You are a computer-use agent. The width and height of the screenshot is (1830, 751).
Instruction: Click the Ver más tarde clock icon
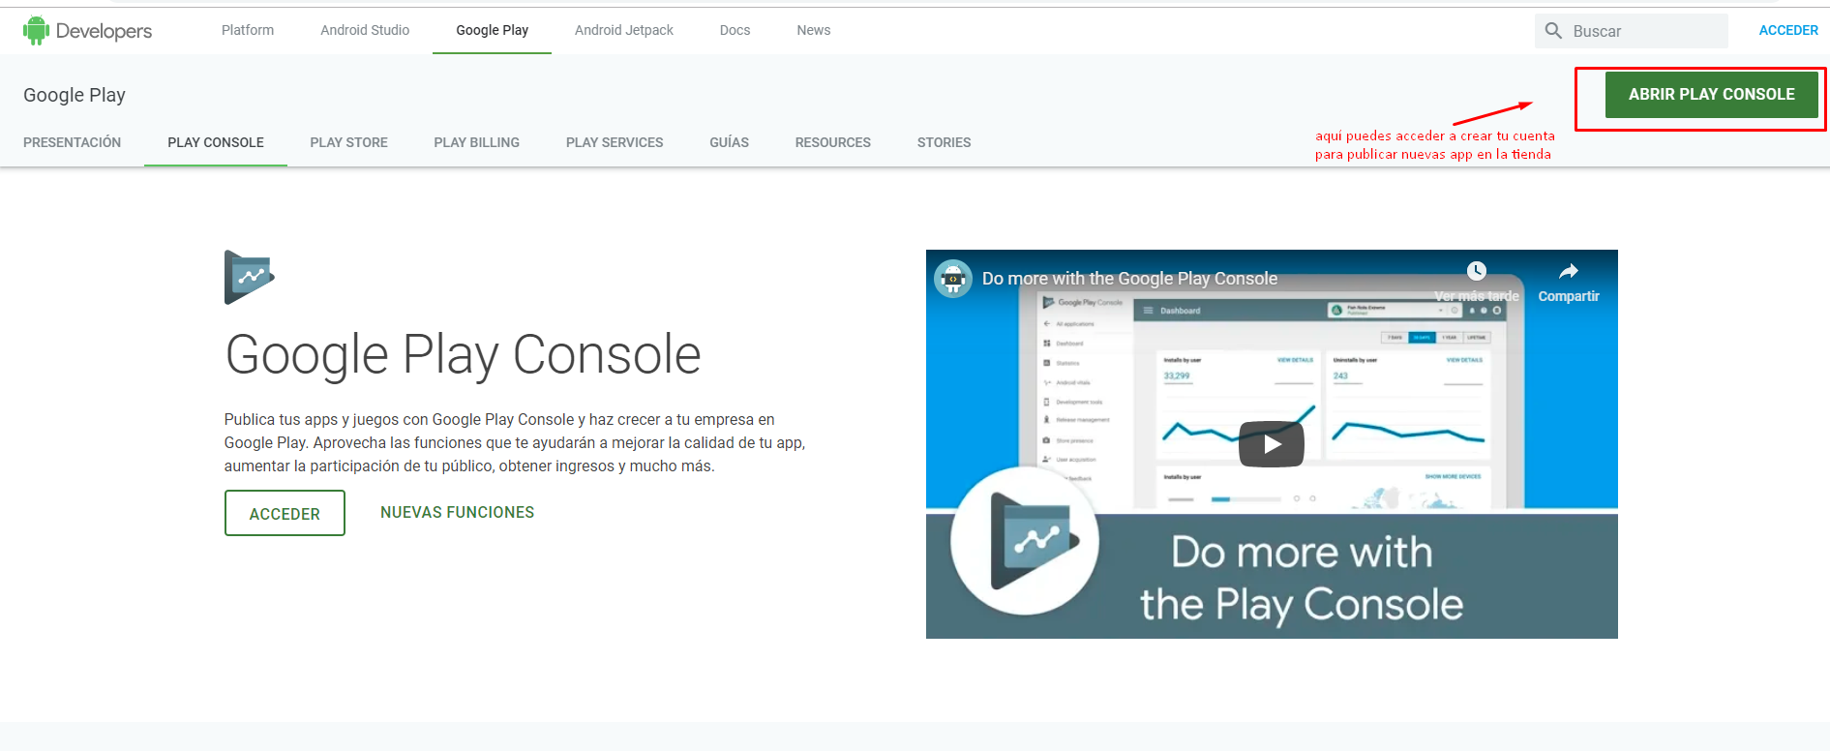tap(1476, 271)
